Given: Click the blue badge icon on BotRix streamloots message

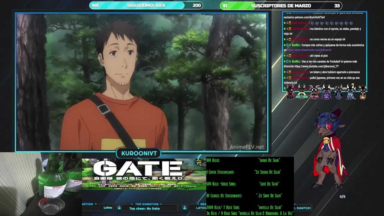Looking at the screenshot, I should point(287,45).
